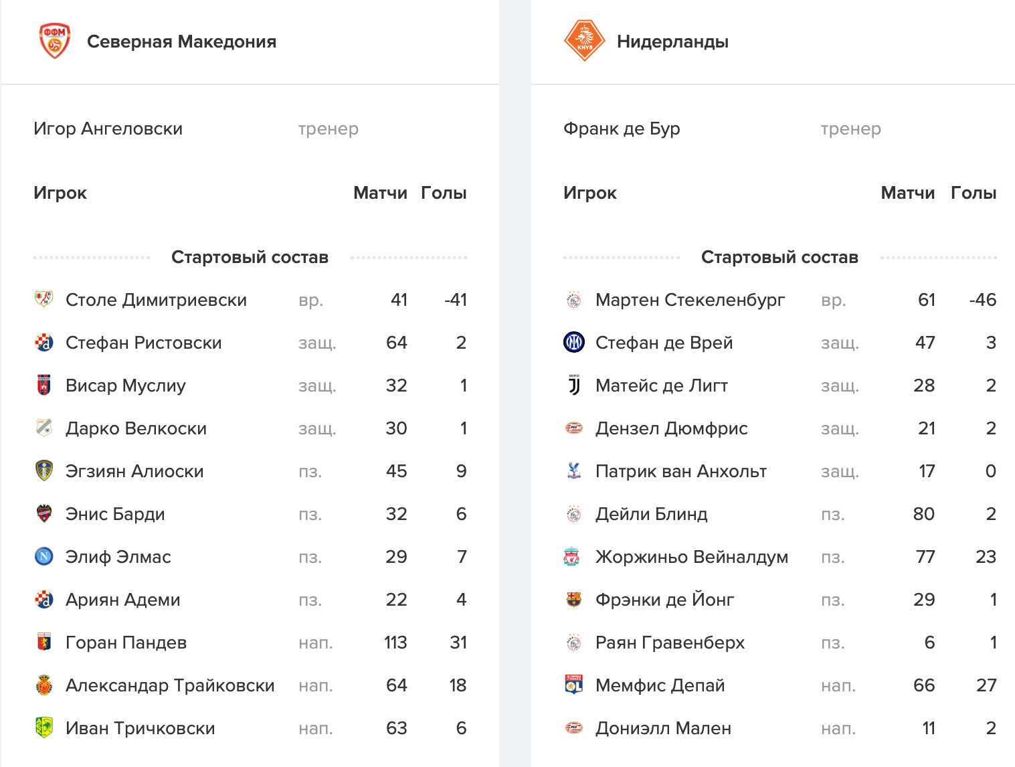Open Дейли Блинд player profile

point(651,514)
